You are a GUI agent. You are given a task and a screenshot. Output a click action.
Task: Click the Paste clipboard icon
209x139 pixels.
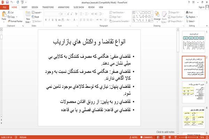click(4, 14)
